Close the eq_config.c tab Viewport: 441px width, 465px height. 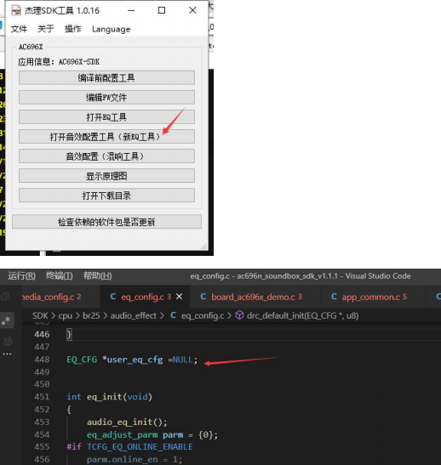coord(180,297)
